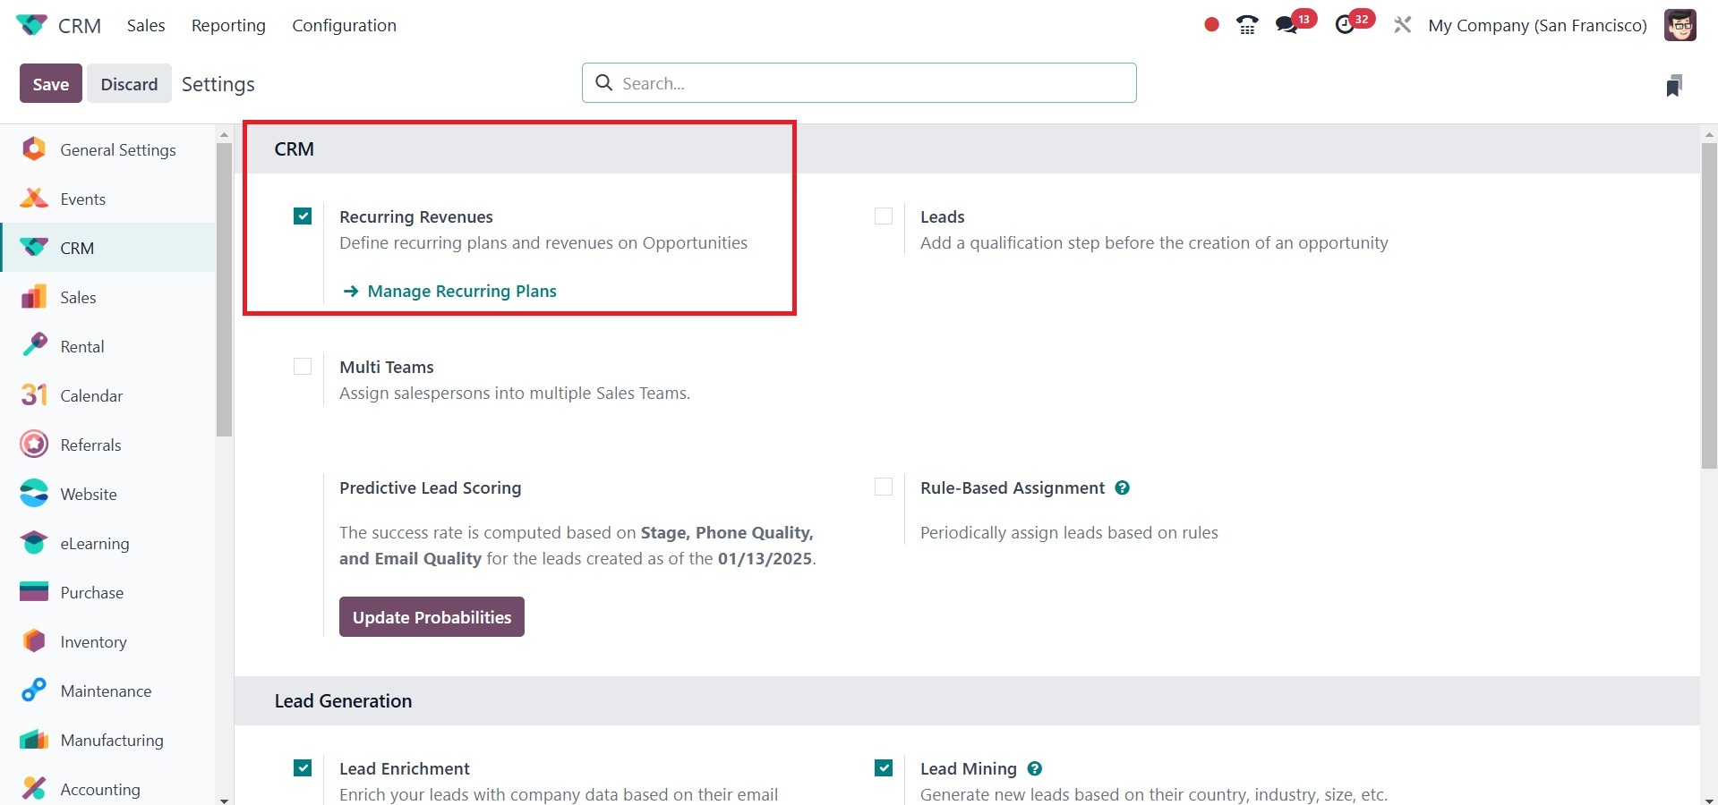Focus the settings search field
The width and height of the screenshot is (1718, 805).
pyautogui.click(x=859, y=83)
